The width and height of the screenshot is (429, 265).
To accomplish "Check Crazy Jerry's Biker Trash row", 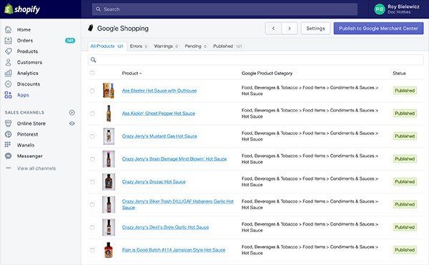I will [x=92, y=204].
